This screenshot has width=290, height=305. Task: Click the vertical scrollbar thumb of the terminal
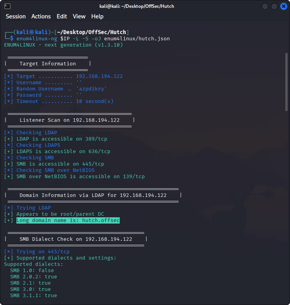(x=286, y=82)
